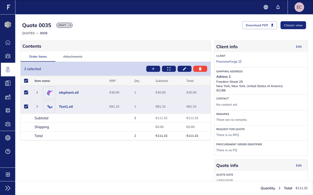Toggle the select-all checkbox in table header
Screen dimensions: 313x195
(26, 81)
